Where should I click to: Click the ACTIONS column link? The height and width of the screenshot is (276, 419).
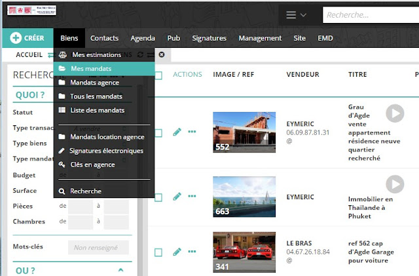click(187, 75)
